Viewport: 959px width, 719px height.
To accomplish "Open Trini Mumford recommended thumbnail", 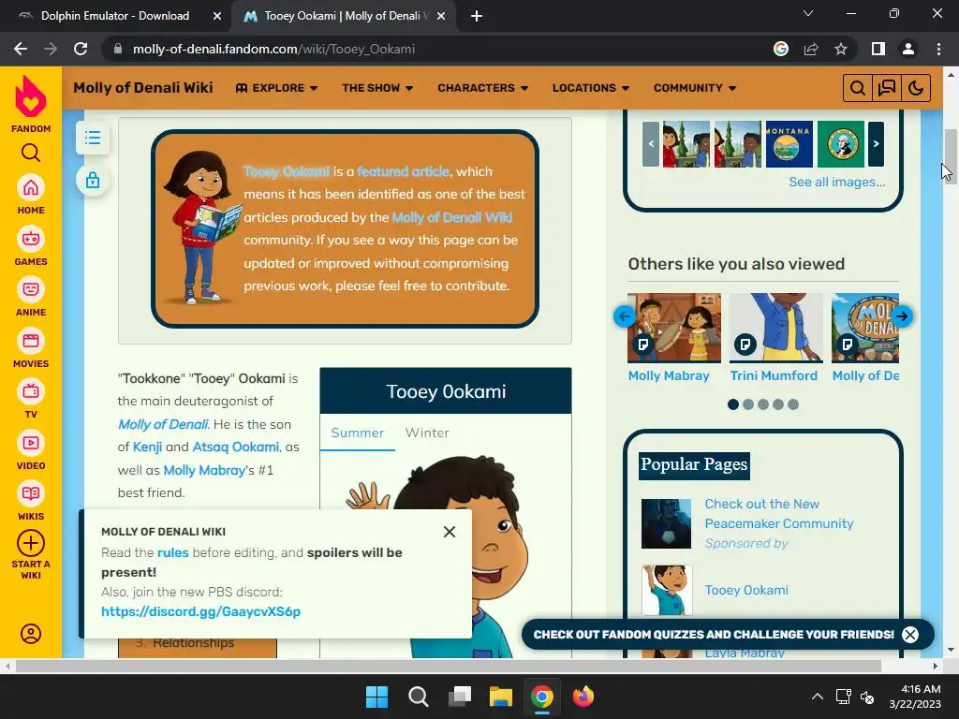I will click(776, 328).
